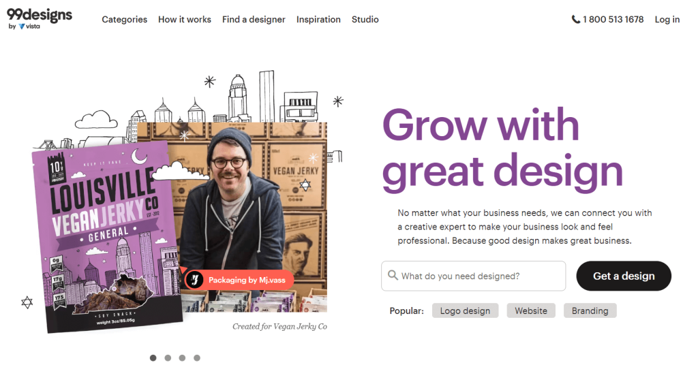Open the Inspiration menu item
This screenshot has height=369, width=698.
click(318, 20)
